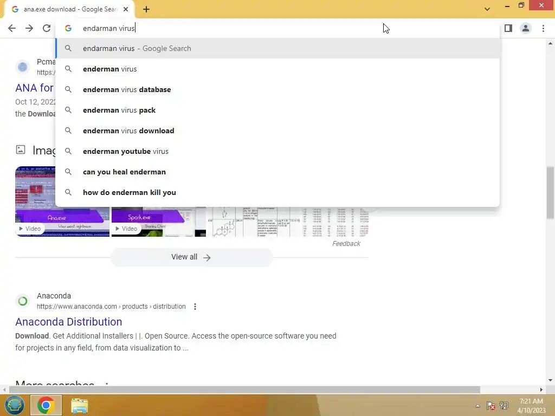Click the scroll-down arrow of vertical scrollbar
The width and height of the screenshot is (555, 416).
550,380
